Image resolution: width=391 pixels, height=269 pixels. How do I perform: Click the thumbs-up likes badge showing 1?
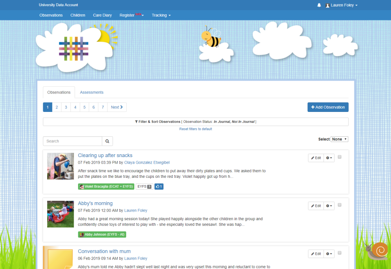159,186
